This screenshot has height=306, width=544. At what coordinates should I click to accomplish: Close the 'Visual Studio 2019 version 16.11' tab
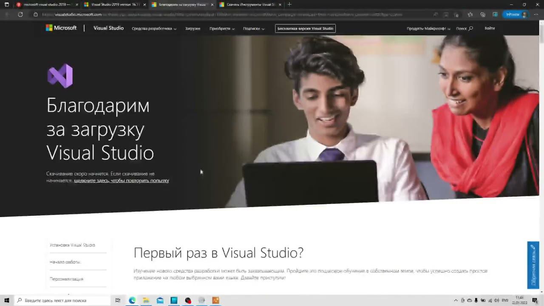(144, 5)
